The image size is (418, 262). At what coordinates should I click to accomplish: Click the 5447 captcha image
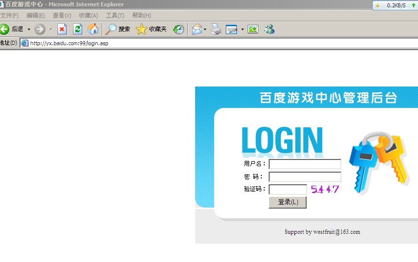pyautogui.click(x=325, y=189)
